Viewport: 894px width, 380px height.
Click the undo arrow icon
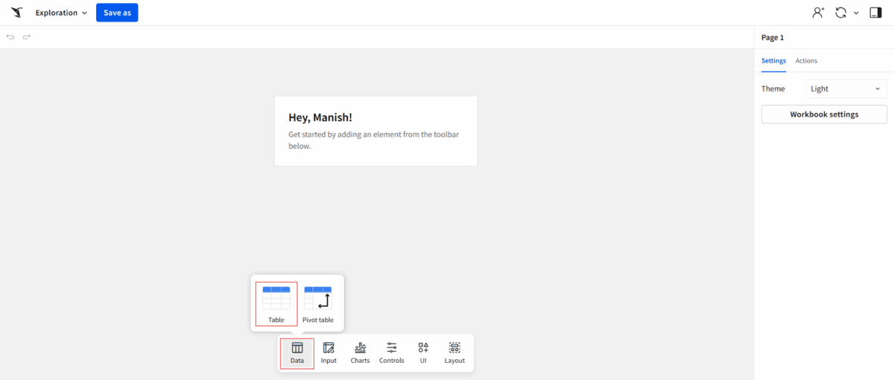tap(10, 36)
